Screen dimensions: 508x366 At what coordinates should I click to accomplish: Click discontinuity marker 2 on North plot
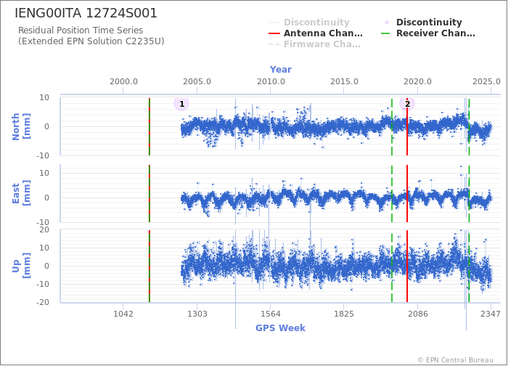pyautogui.click(x=407, y=104)
